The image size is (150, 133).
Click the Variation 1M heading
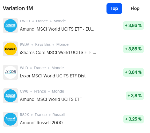point(18,8)
